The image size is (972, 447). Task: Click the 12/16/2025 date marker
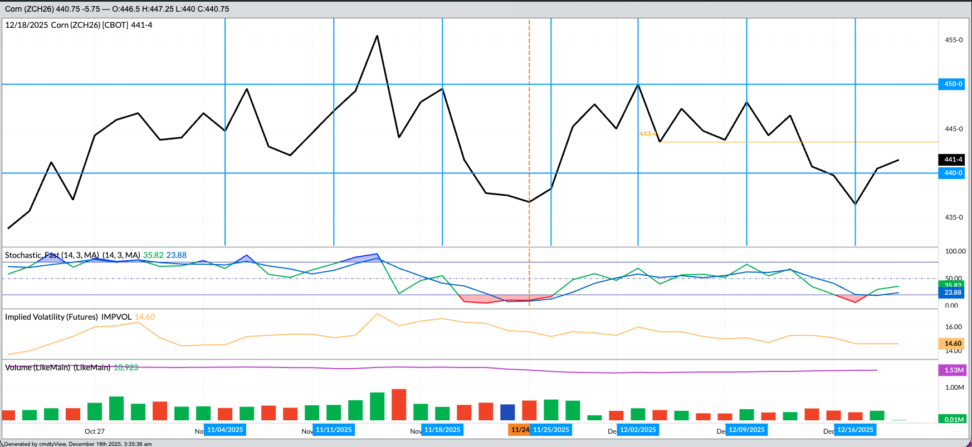(855, 430)
